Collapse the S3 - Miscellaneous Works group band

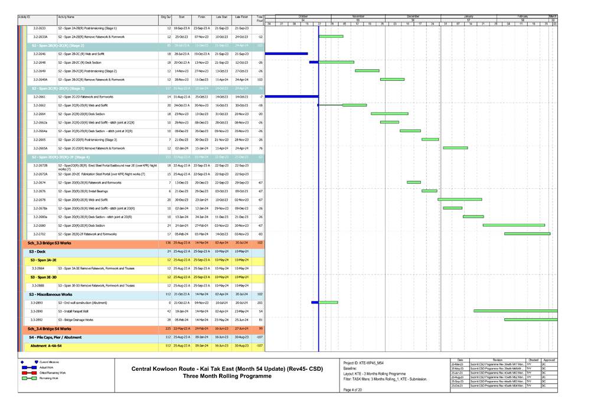click(50, 293)
